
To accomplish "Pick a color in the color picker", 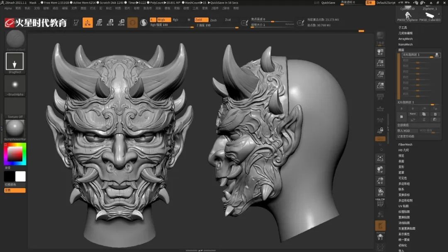I will (15, 155).
